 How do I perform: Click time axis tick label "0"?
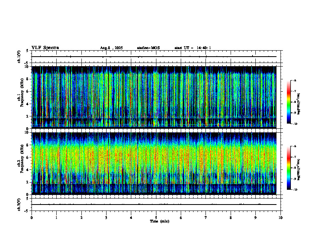[32, 218]
